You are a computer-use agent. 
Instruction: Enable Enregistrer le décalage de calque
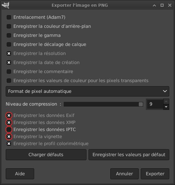point(9,45)
